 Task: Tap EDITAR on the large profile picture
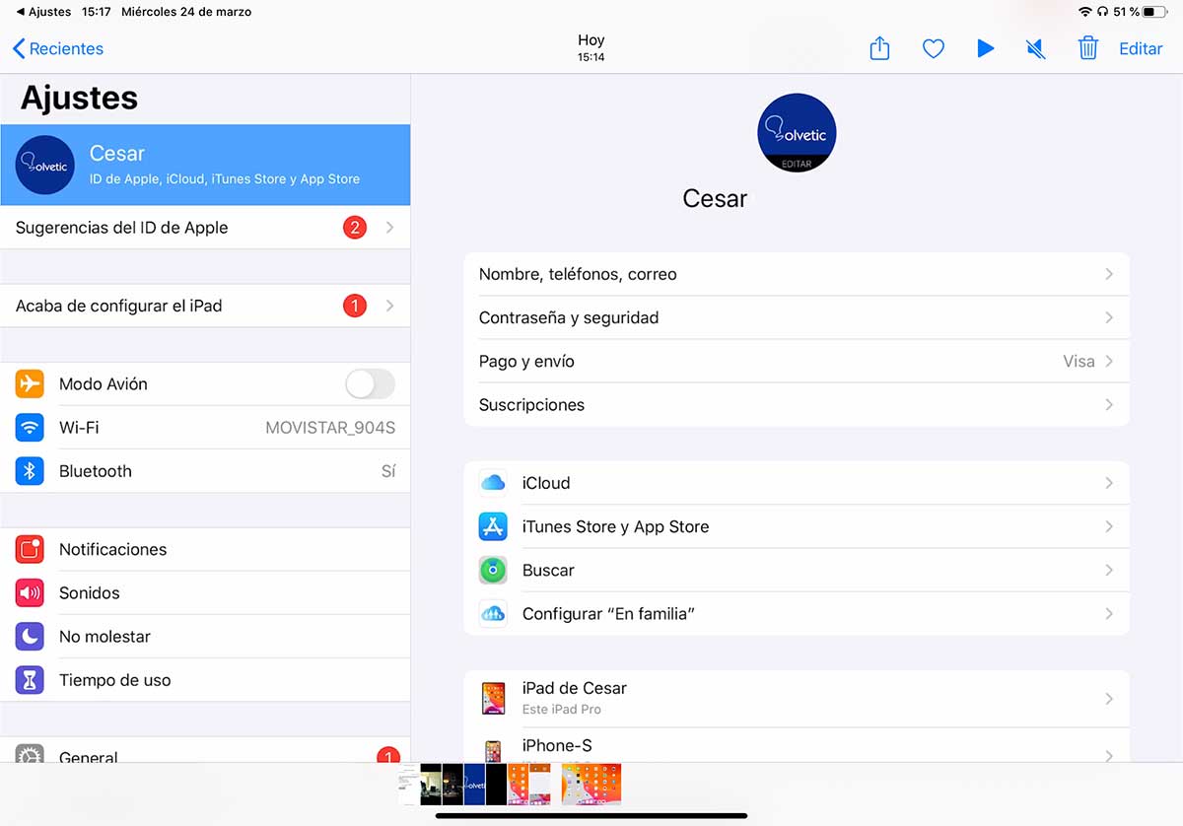tap(797, 164)
